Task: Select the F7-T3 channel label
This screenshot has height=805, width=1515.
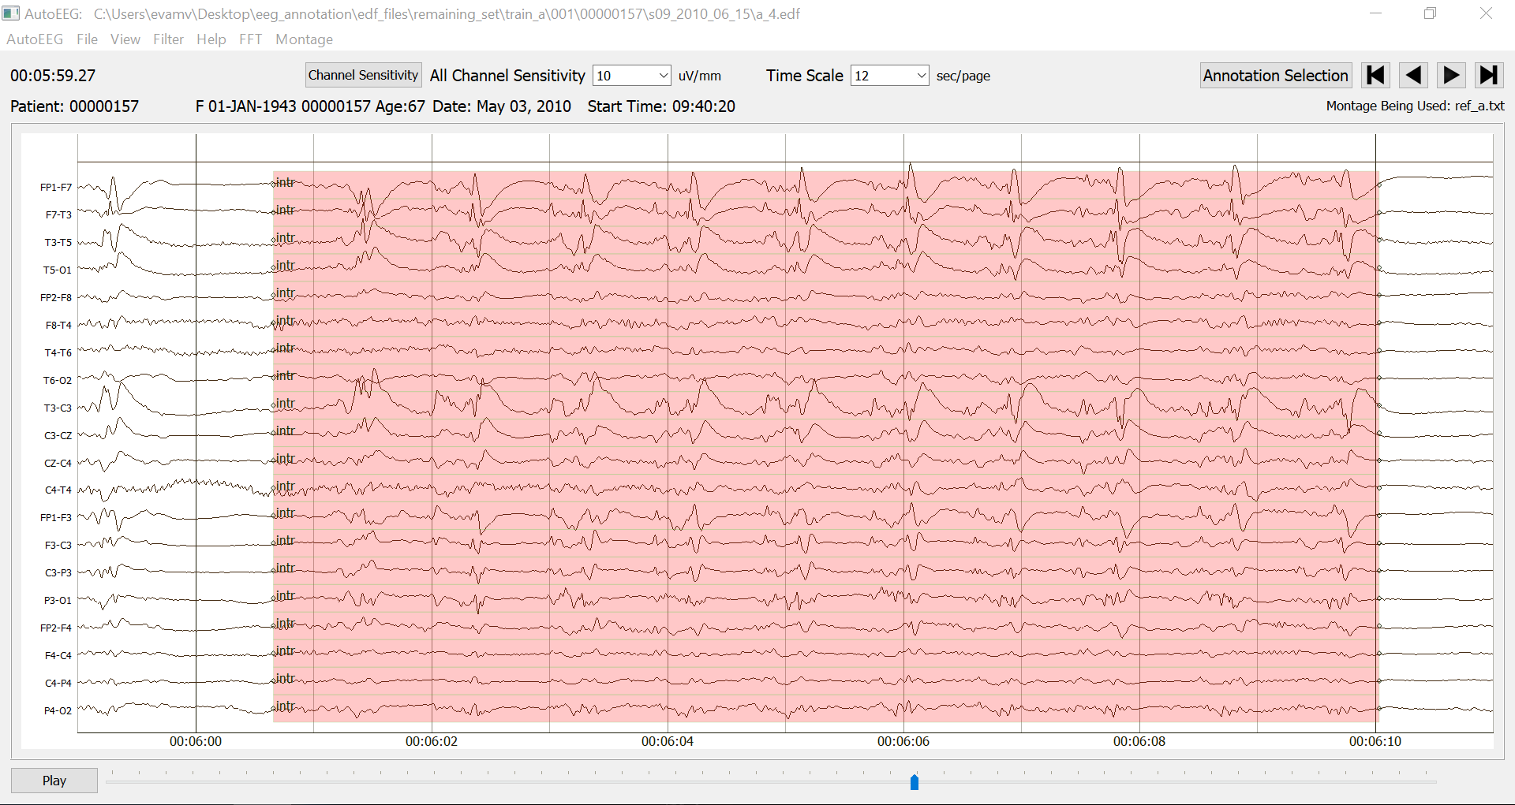Action: (58, 215)
